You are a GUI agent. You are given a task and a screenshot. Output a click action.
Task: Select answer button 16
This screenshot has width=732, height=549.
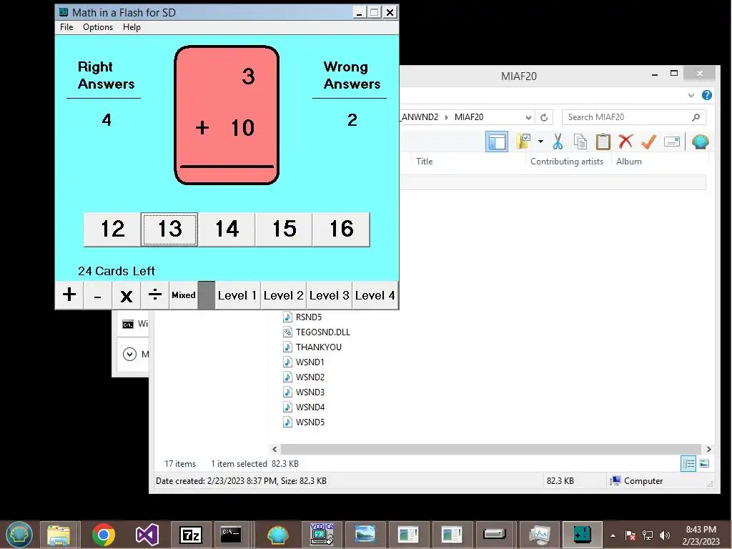pyautogui.click(x=341, y=229)
